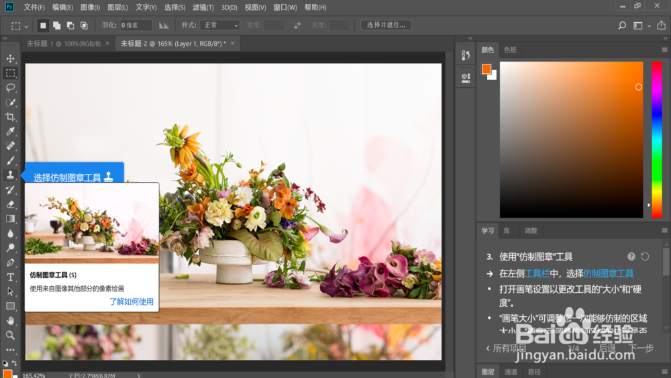Collapse the icon dock's double-arrow
Image resolution: width=671 pixels, height=378 pixels.
click(470, 38)
